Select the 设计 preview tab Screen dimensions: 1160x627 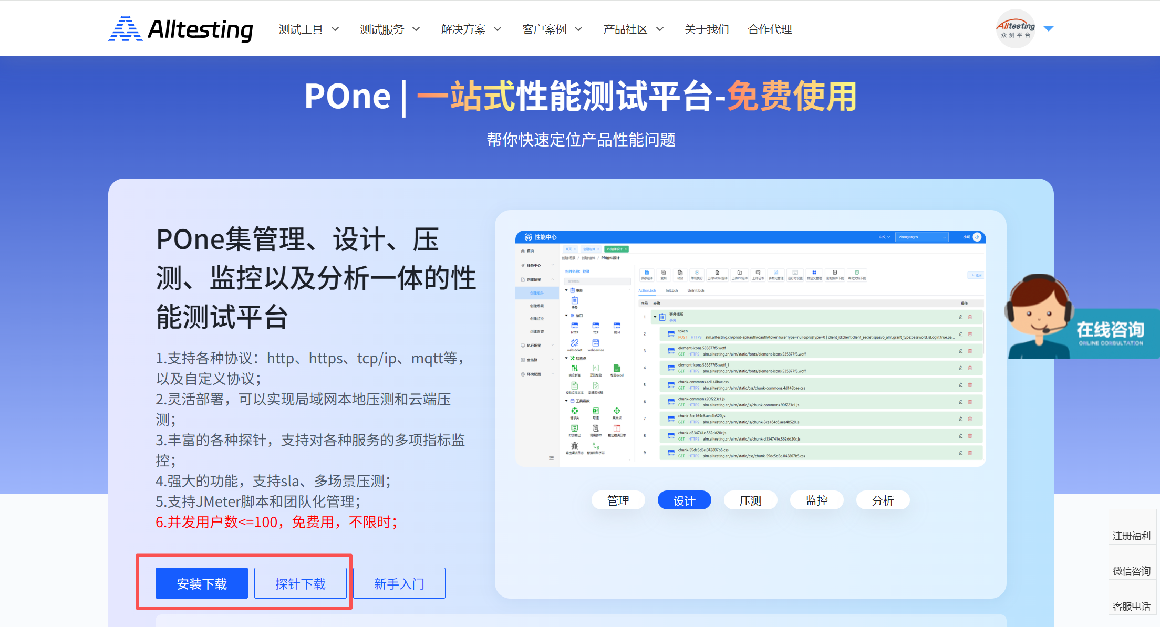(684, 500)
